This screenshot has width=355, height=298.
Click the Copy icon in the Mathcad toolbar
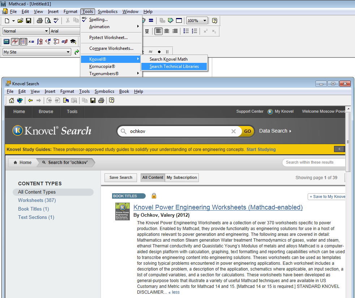point(76,21)
